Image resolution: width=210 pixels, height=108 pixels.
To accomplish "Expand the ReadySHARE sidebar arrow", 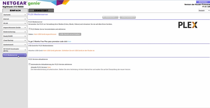I will tap(25, 36).
